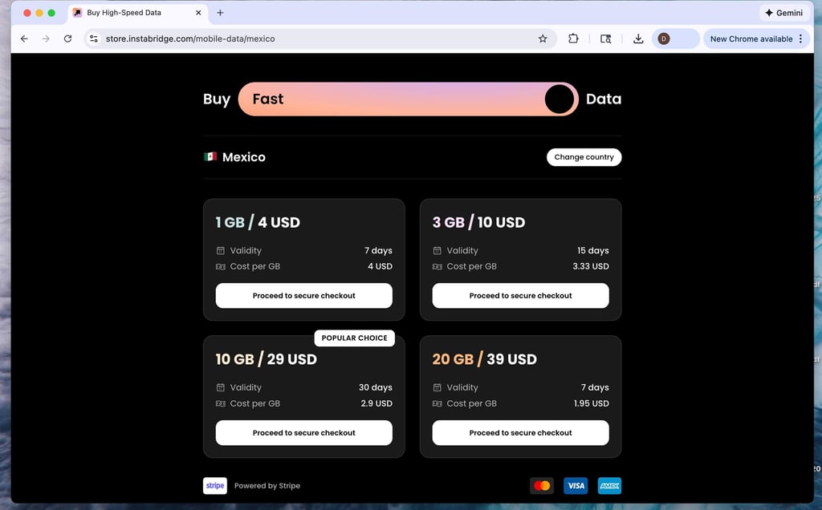This screenshot has height=510, width=822.
Task: Select the Buy High-Speed Data tab
Action: pos(138,13)
